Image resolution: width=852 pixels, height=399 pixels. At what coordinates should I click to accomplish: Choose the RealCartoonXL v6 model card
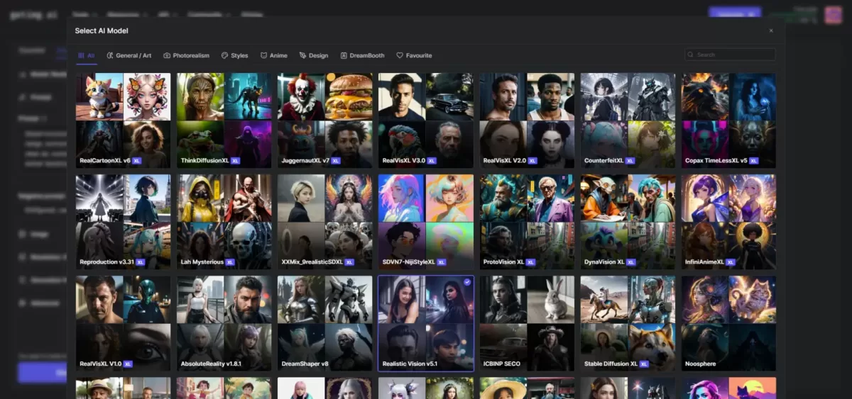point(124,120)
